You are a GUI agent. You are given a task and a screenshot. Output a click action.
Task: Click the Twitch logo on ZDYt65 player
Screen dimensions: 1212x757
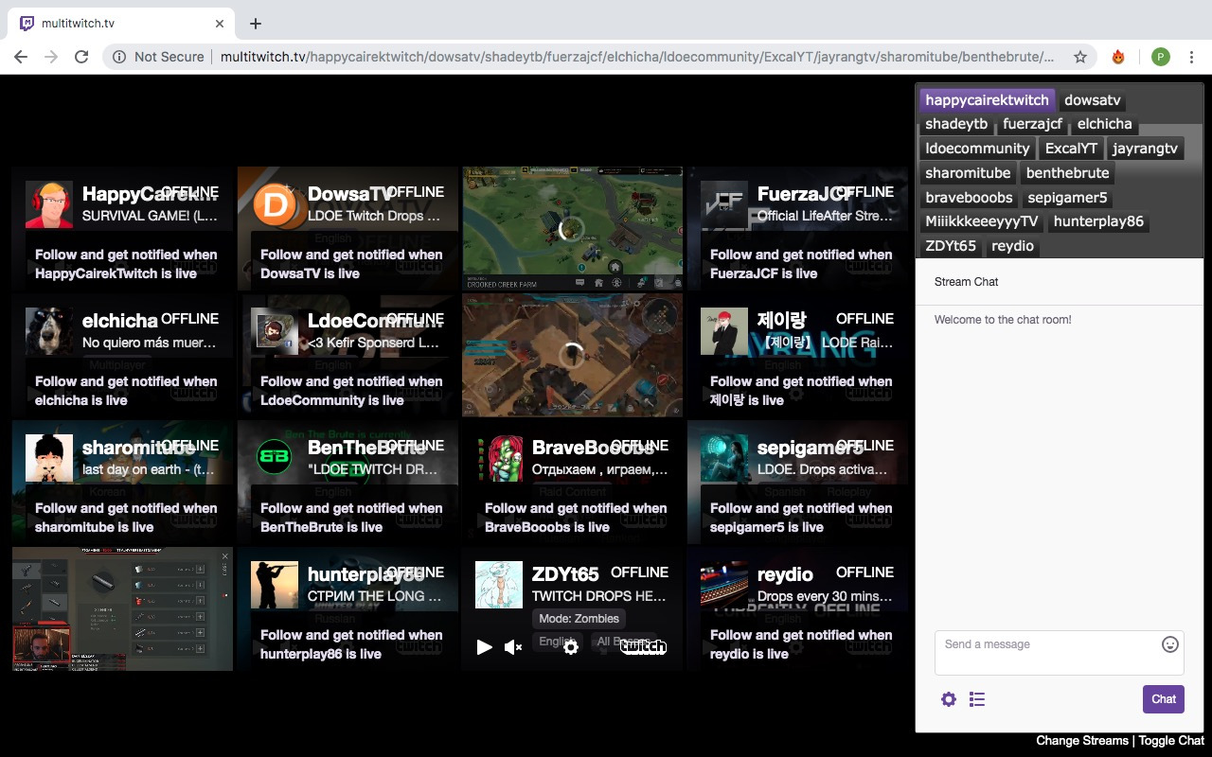click(x=643, y=647)
